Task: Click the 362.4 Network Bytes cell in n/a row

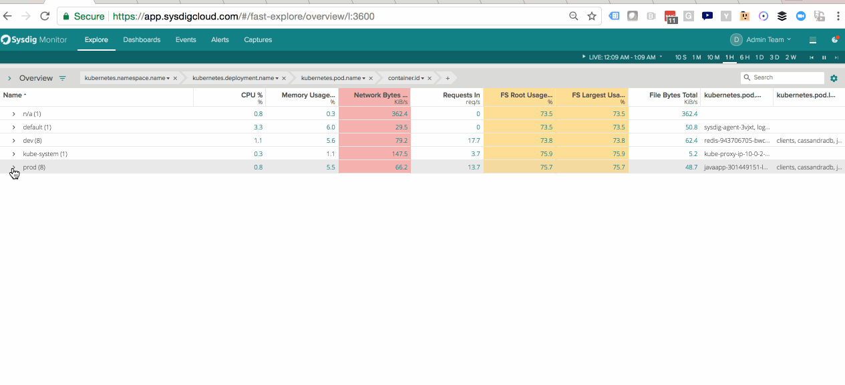Action: (375, 113)
